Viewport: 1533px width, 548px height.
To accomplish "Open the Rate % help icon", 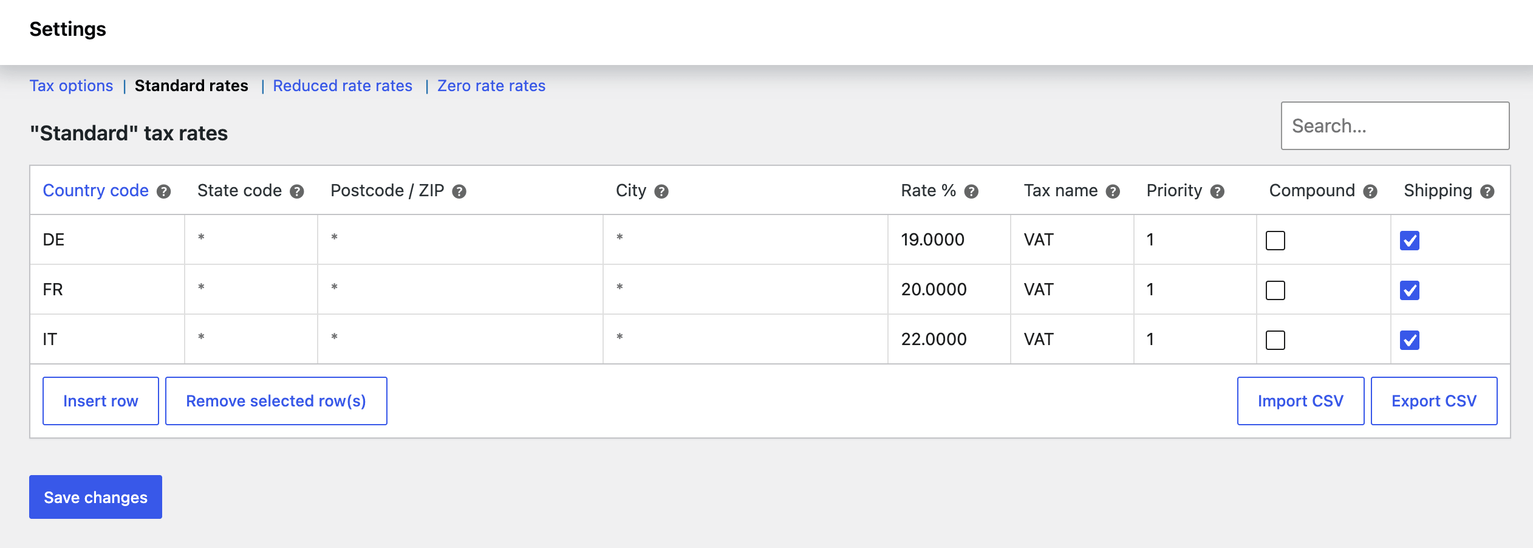I will 971,191.
